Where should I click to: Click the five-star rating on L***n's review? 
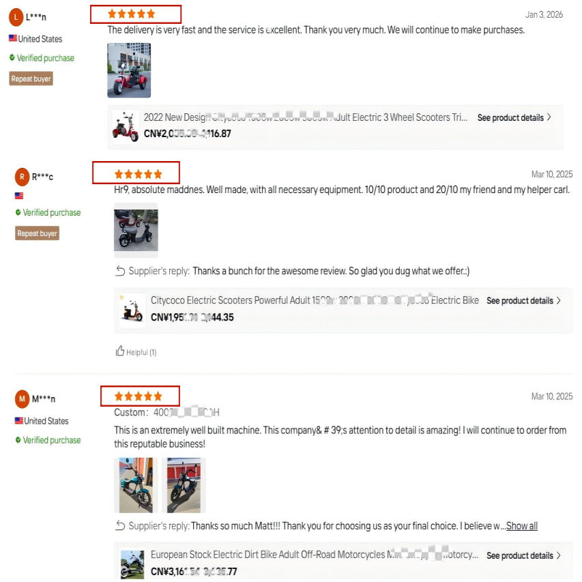click(131, 14)
